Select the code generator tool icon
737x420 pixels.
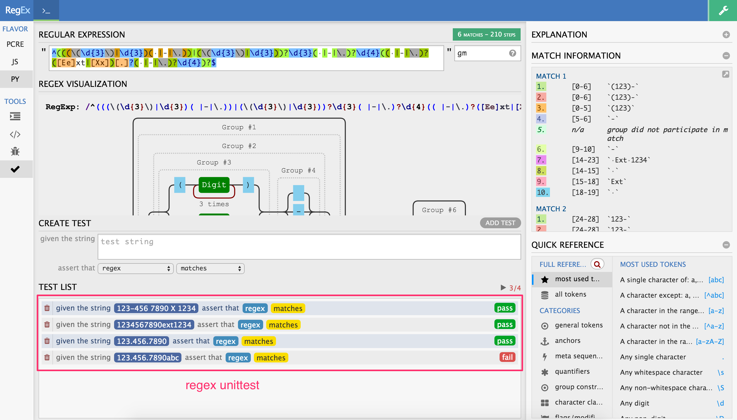click(x=15, y=134)
